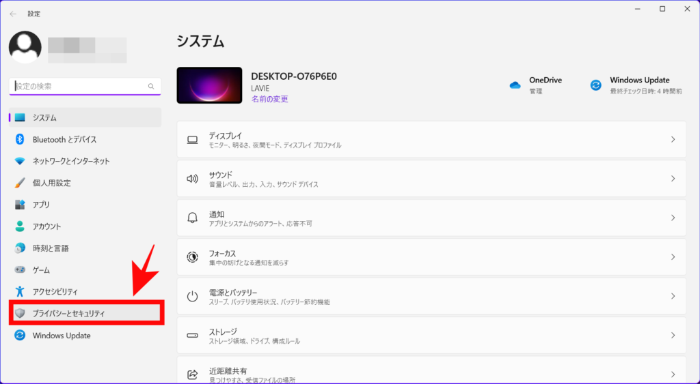Click the OneDrive cloud icon
700x384 pixels.
(x=515, y=85)
